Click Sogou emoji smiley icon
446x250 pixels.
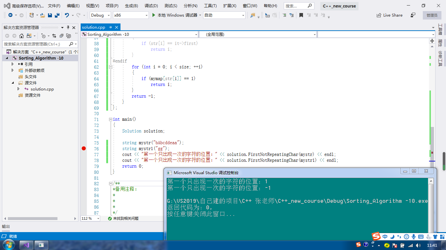tap(406, 237)
